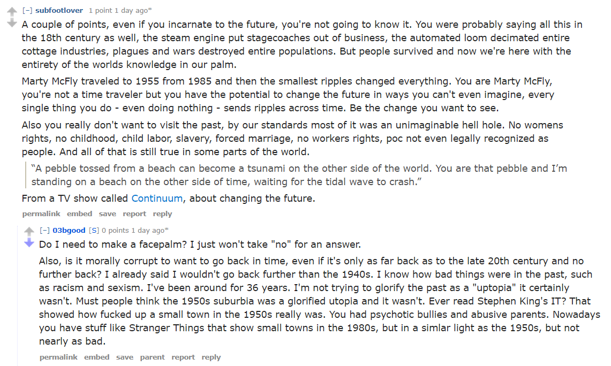This screenshot has width=611, height=366.
Task: Open subfootlover's user profile
Action: coord(59,11)
